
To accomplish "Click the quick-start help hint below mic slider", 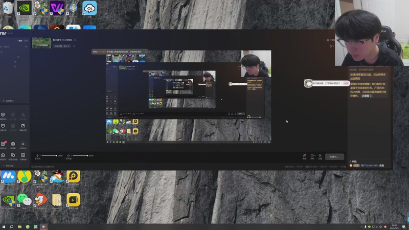I will point(43,167).
